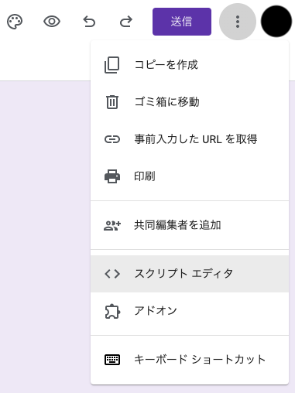The image size is (295, 393).
Task: Select 共同編集者を追加 option
Action: tap(190, 225)
